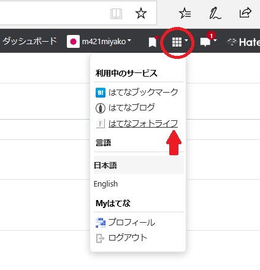This screenshot has width=260, height=270.
Task: Click the はてなブログ pen nib icon
Action: [x=101, y=108]
